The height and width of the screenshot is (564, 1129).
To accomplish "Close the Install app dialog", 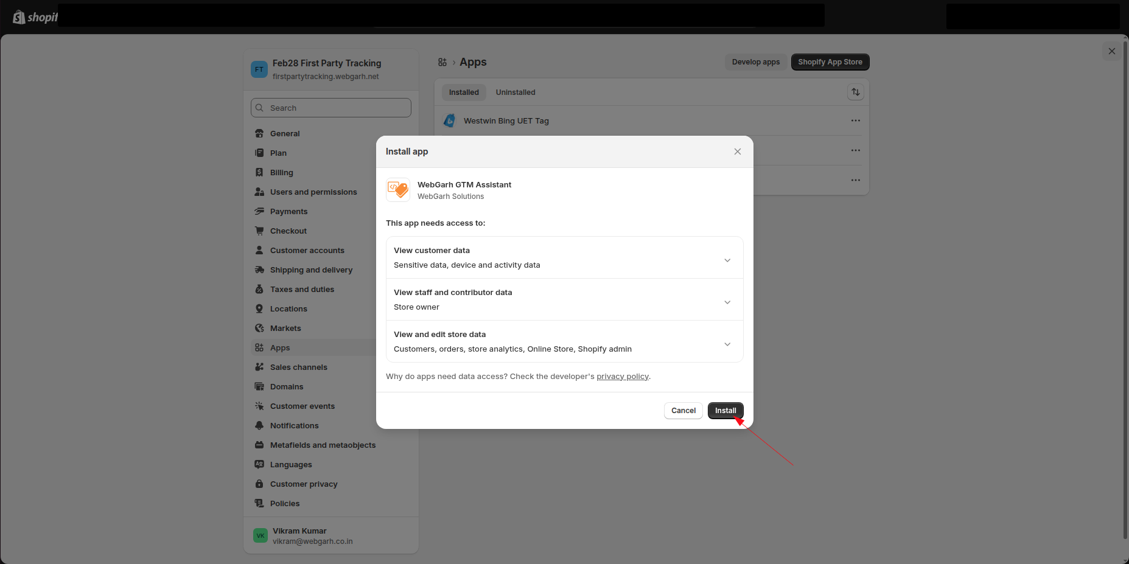I will click(x=738, y=151).
